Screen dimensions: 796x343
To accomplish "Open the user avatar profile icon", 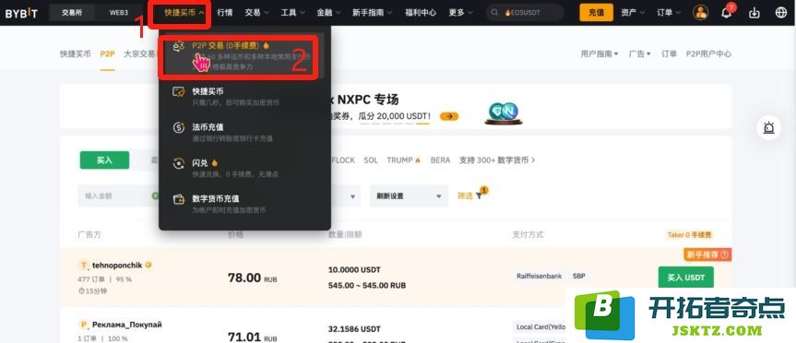I will (701, 13).
